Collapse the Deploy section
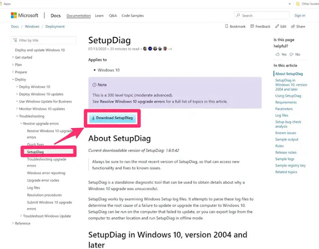 (x=13, y=79)
